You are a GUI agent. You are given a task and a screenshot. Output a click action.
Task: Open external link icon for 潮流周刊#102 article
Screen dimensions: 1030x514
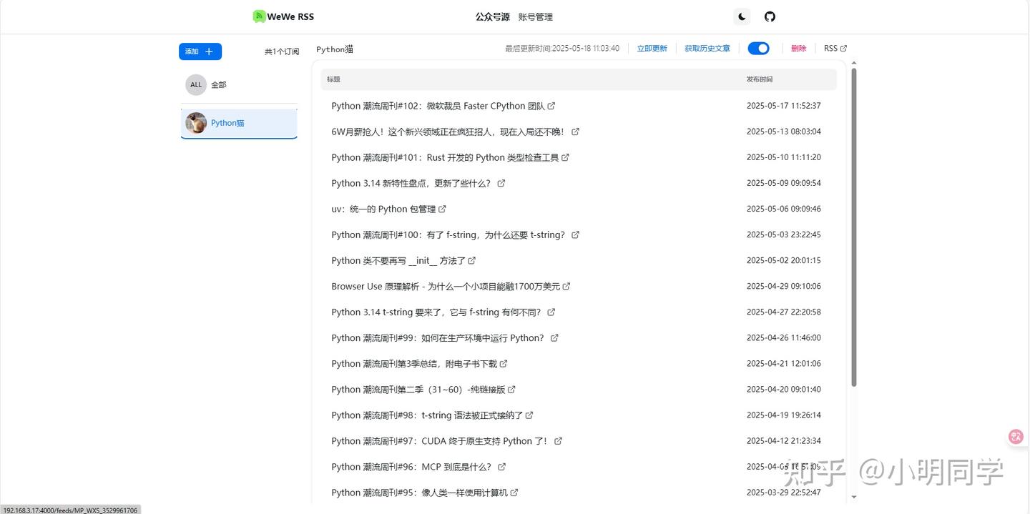(x=551, y=106)
